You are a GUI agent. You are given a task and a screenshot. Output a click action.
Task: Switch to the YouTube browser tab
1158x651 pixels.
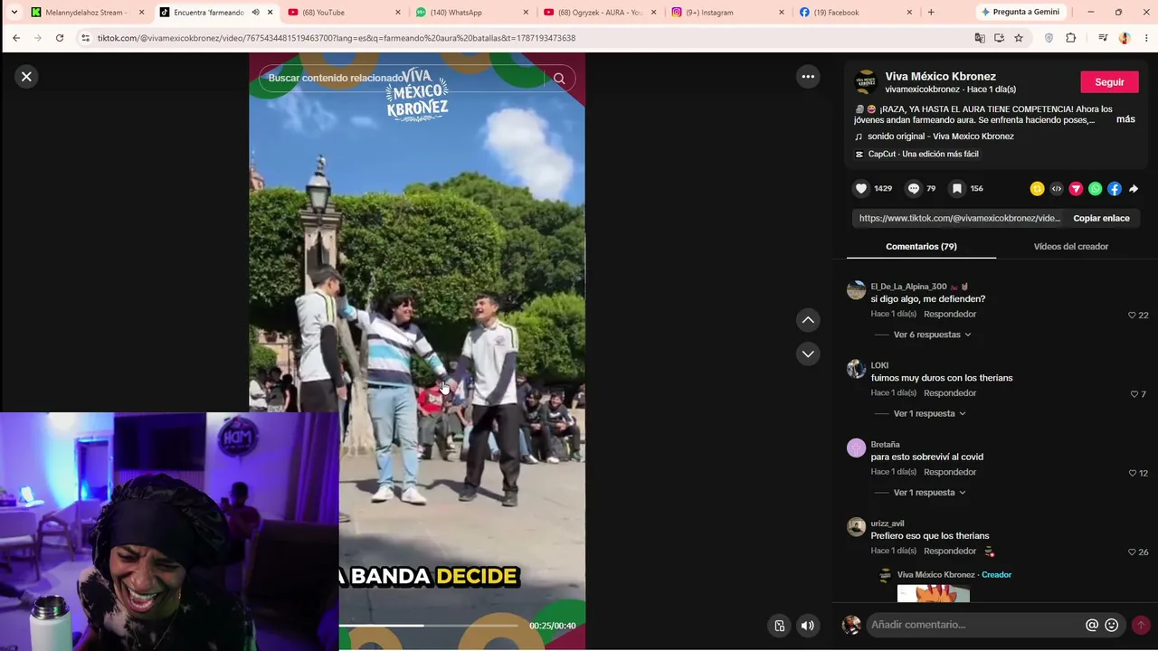pos(344,13)
